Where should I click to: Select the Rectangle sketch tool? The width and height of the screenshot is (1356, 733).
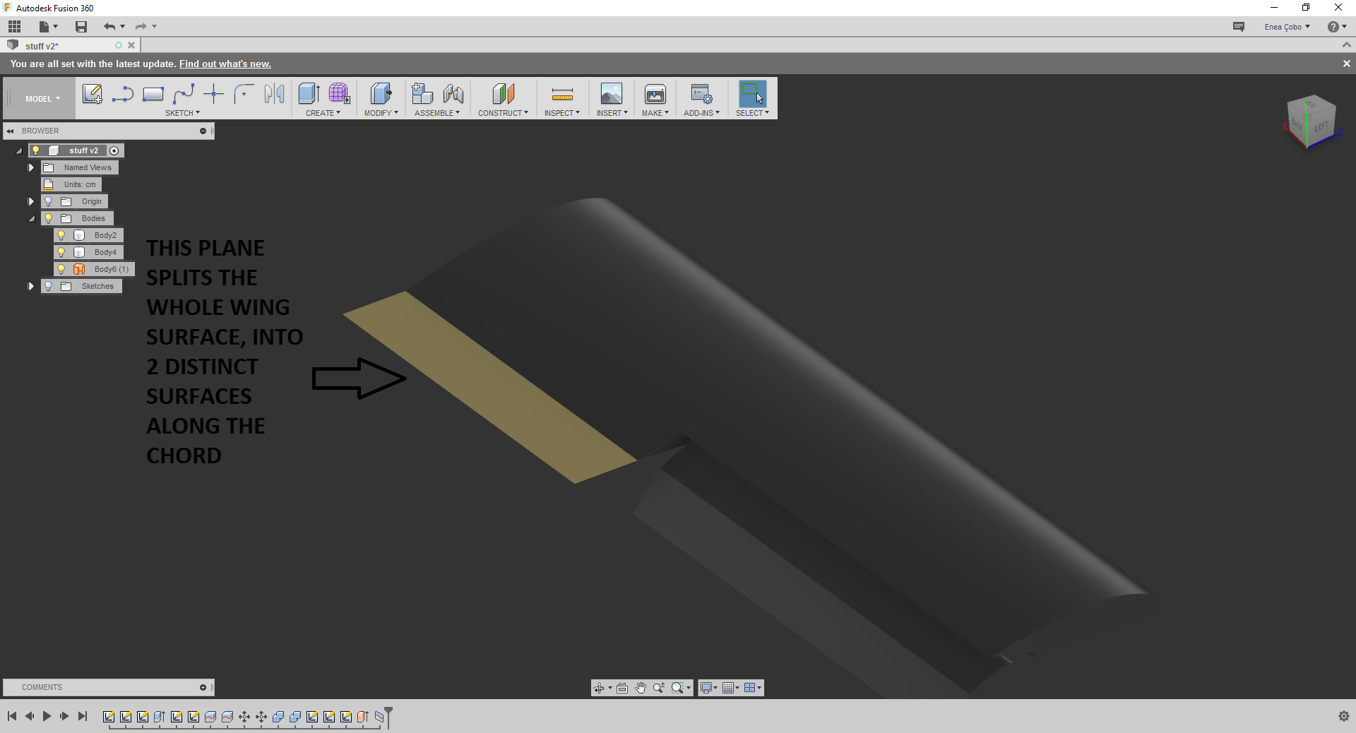[153, 94]
